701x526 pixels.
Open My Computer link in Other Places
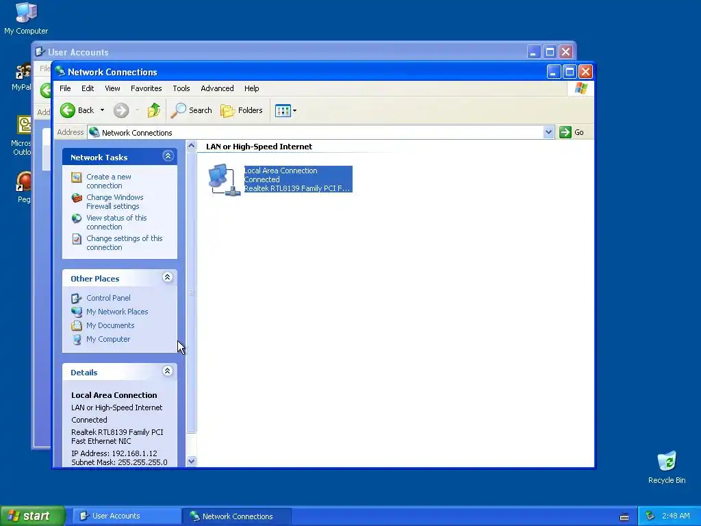tap(108, 339)
